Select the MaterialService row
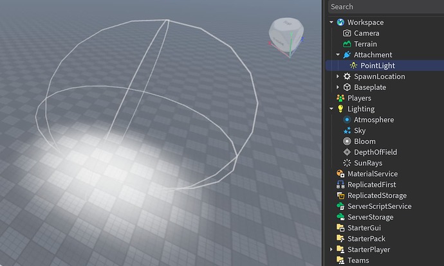444x266 pixels. [x=385, y=173]
